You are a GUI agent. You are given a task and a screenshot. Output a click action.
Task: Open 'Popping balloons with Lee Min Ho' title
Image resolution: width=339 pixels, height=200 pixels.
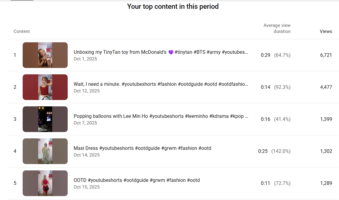click(x=160, y=116)
